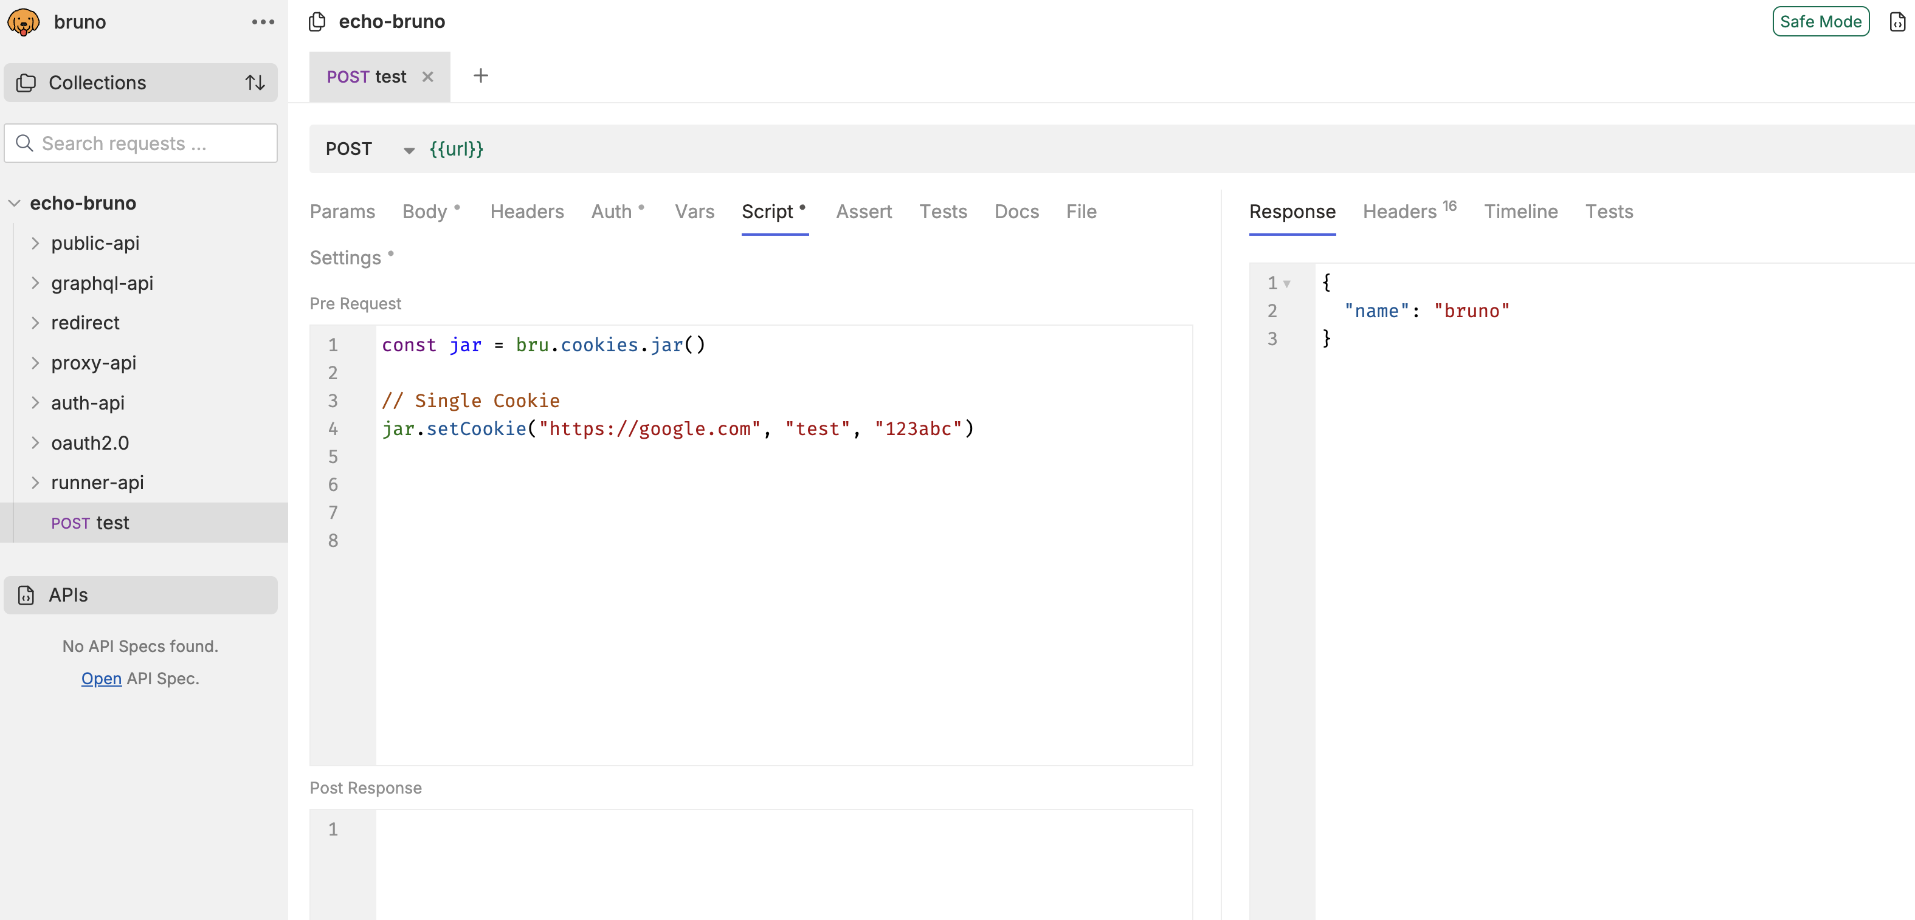Open the code generator icon top right
This screenshot has height=920, width=1915.
[x=1897, y=21]
